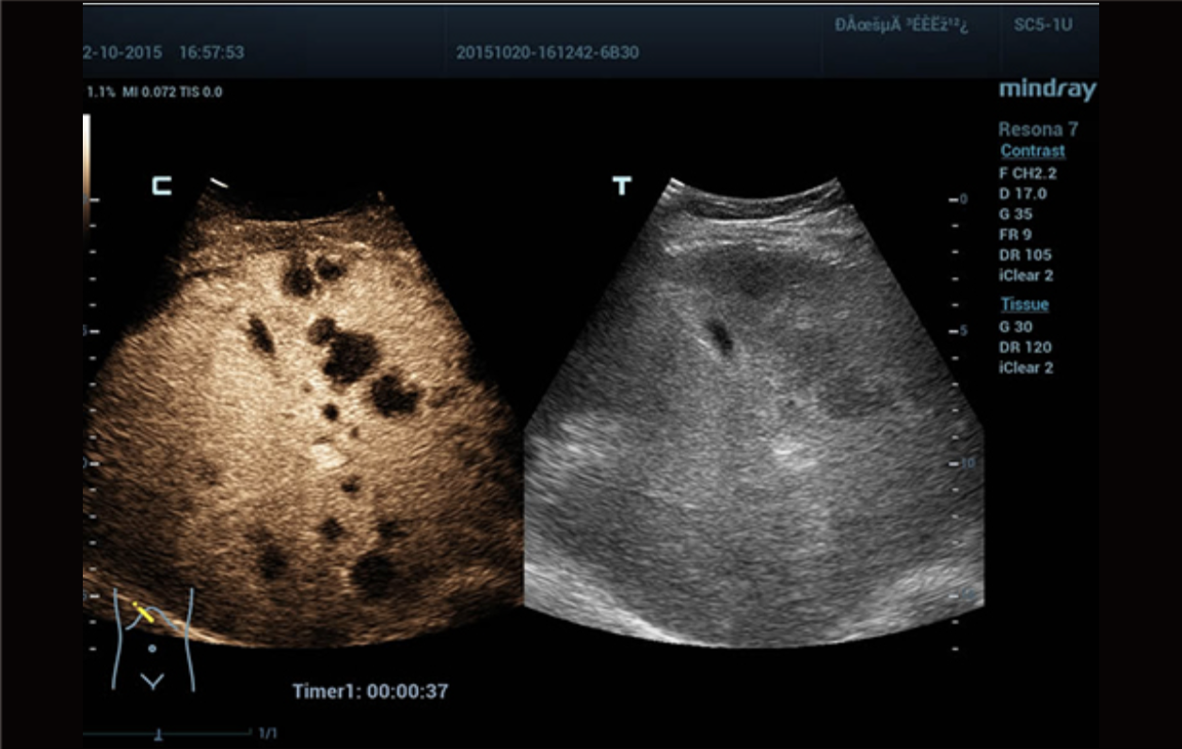Click the G 30 tissue gain value
The height and width of the screenshot is (749, 1182).
tap(1016, 327)
